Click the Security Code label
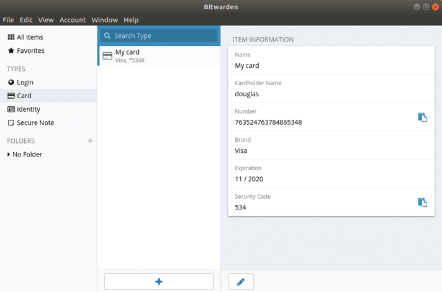This screenshot has width=442, height=292. (253, 196)
